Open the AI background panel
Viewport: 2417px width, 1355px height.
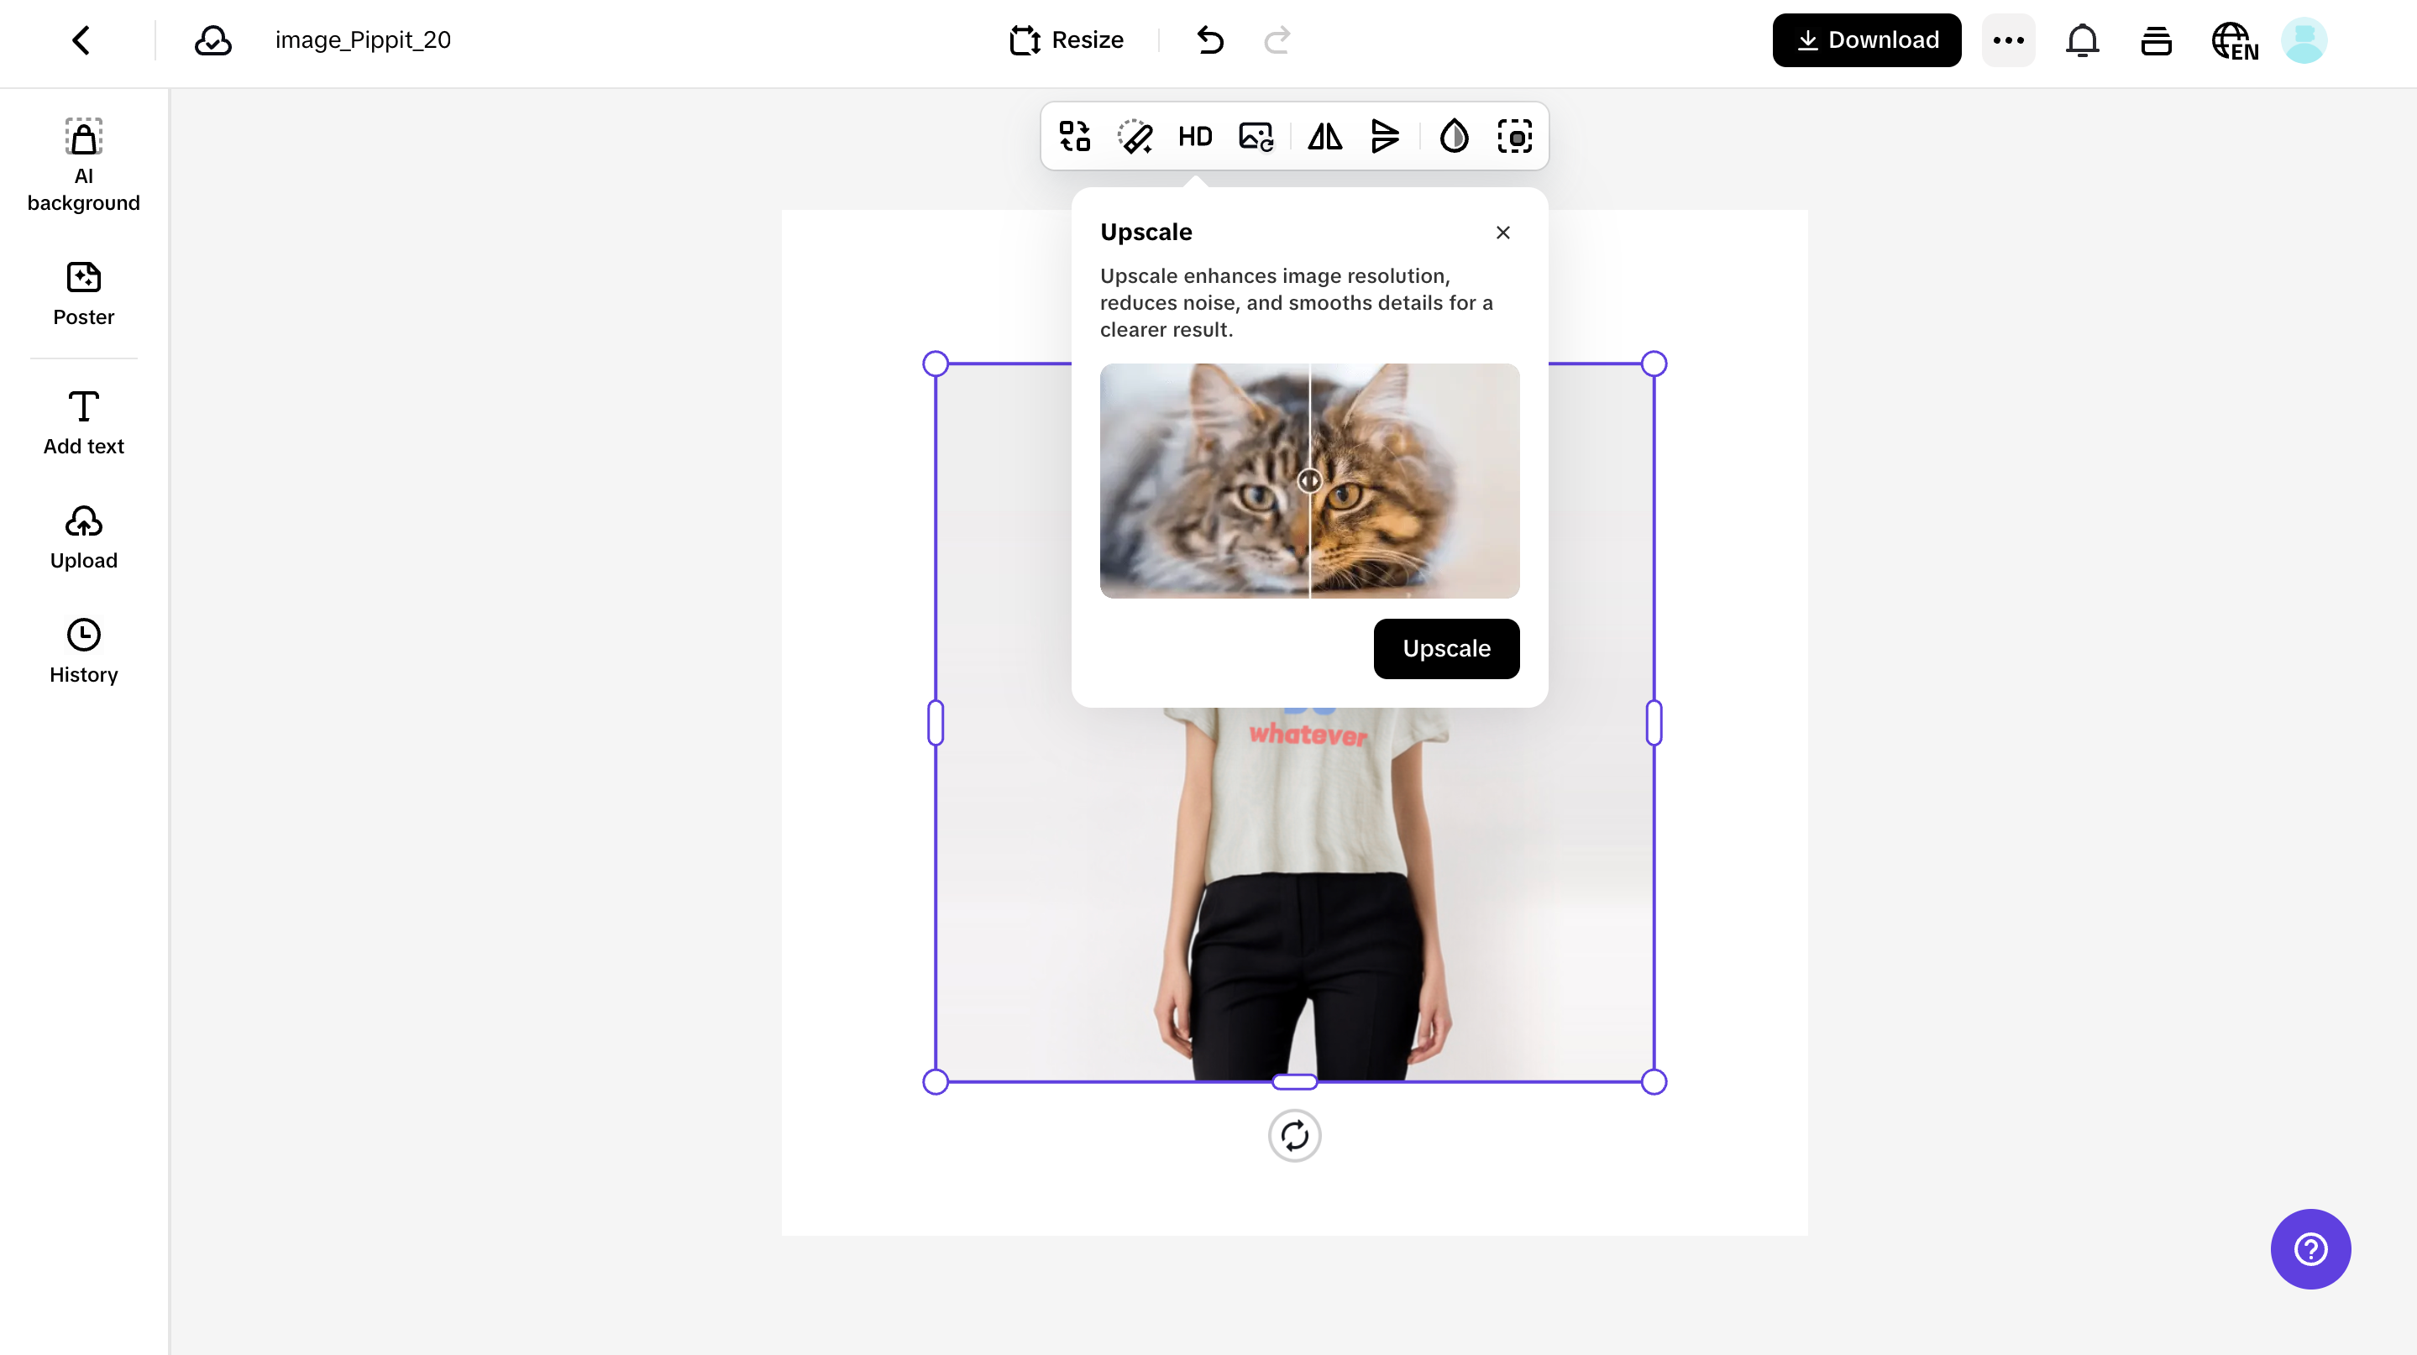tap(83, 165)
